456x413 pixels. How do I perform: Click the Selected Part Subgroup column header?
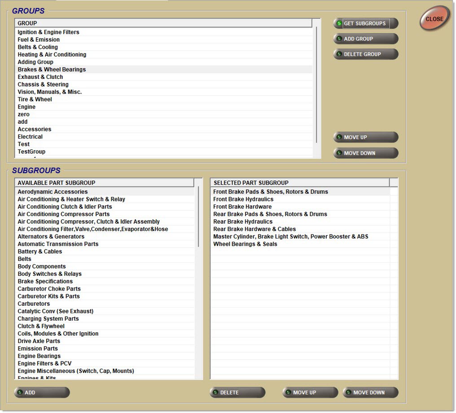[299, 183]
